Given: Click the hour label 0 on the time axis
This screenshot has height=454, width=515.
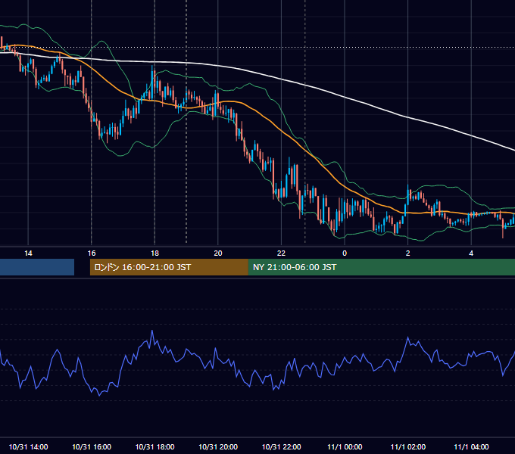Looking at the screenshot, I should [345, 253].
